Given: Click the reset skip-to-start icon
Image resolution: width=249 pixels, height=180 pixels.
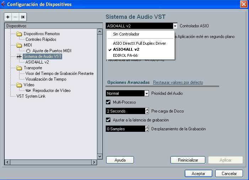Looking at the screenshot, I should point(23,17).
